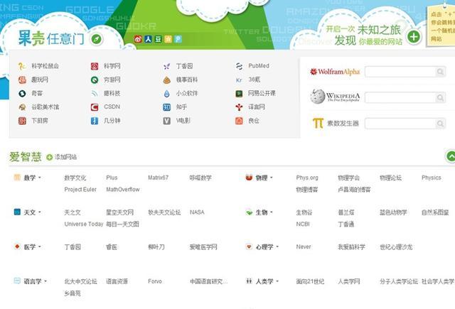Focus the Wikipedia search field
The height and width of the screenshot is (309, 455).
pos(400,98)
